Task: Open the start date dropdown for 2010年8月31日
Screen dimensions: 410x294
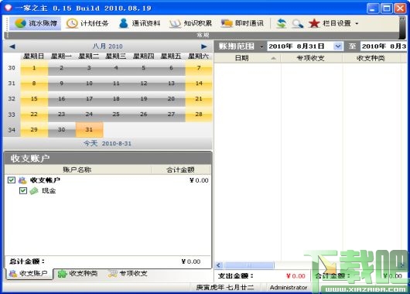Action: (x=338, y=46)
